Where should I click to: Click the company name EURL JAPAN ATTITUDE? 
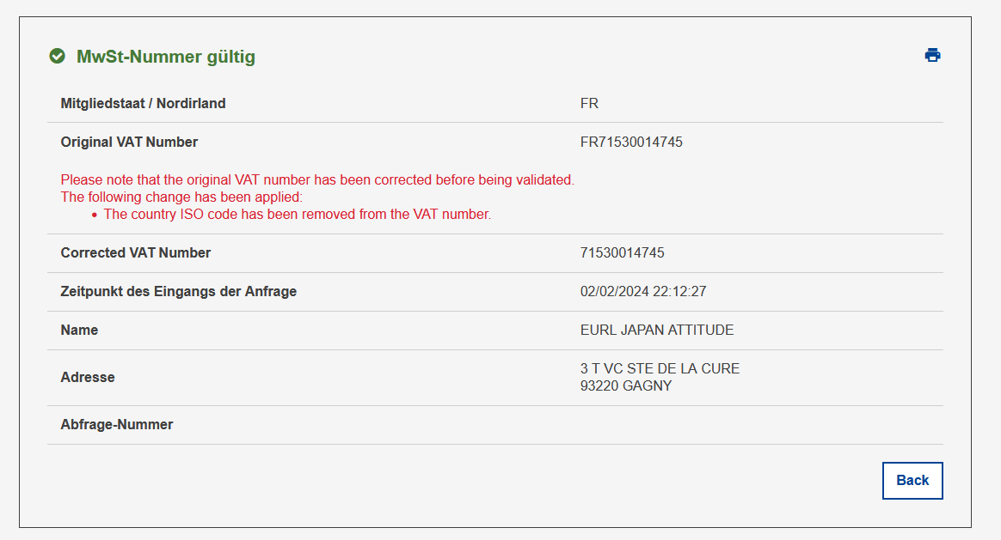(x=657, y=331)
